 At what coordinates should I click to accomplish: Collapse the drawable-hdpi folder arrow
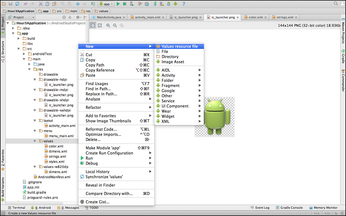[35, 80]
